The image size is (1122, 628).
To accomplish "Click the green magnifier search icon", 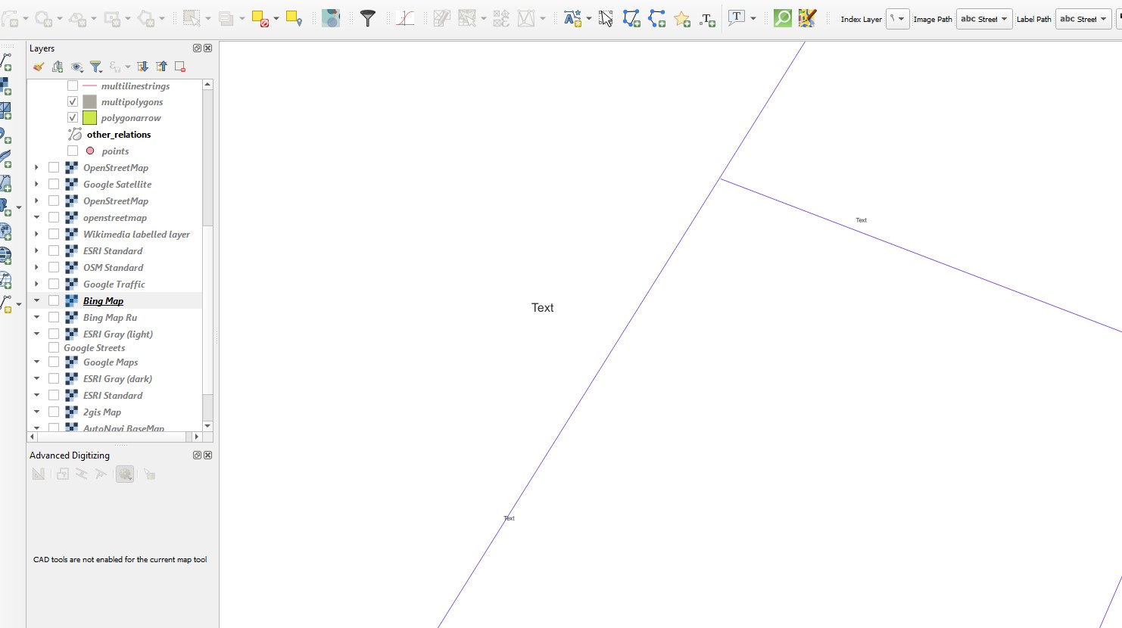I will point(783,19).
